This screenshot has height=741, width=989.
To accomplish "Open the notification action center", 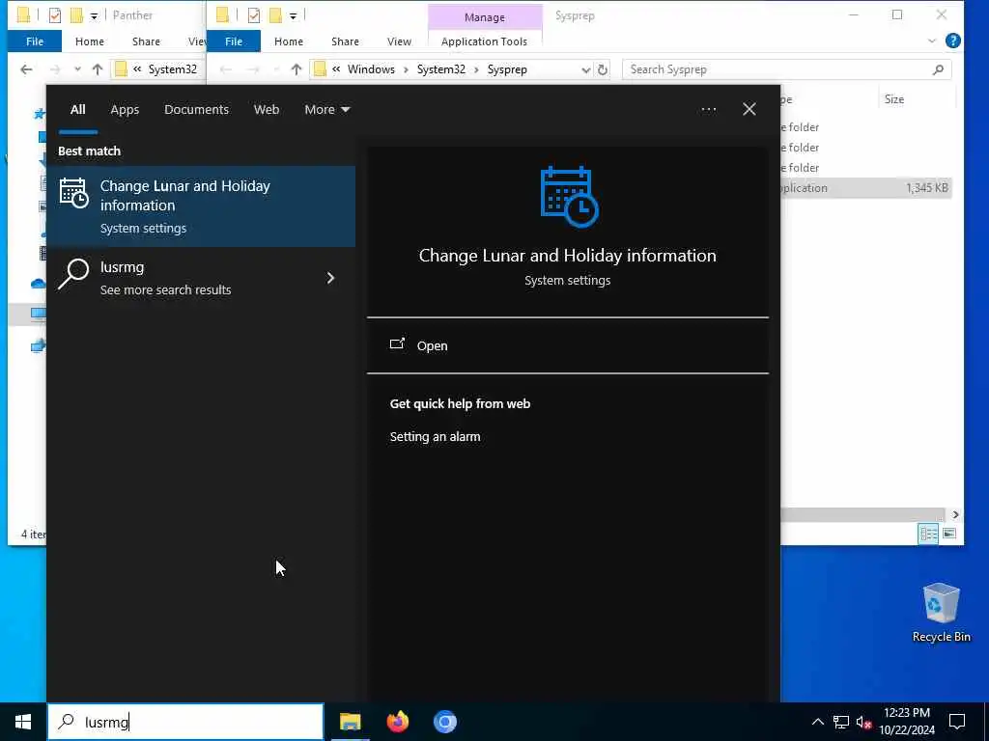I will coord(957,722).
